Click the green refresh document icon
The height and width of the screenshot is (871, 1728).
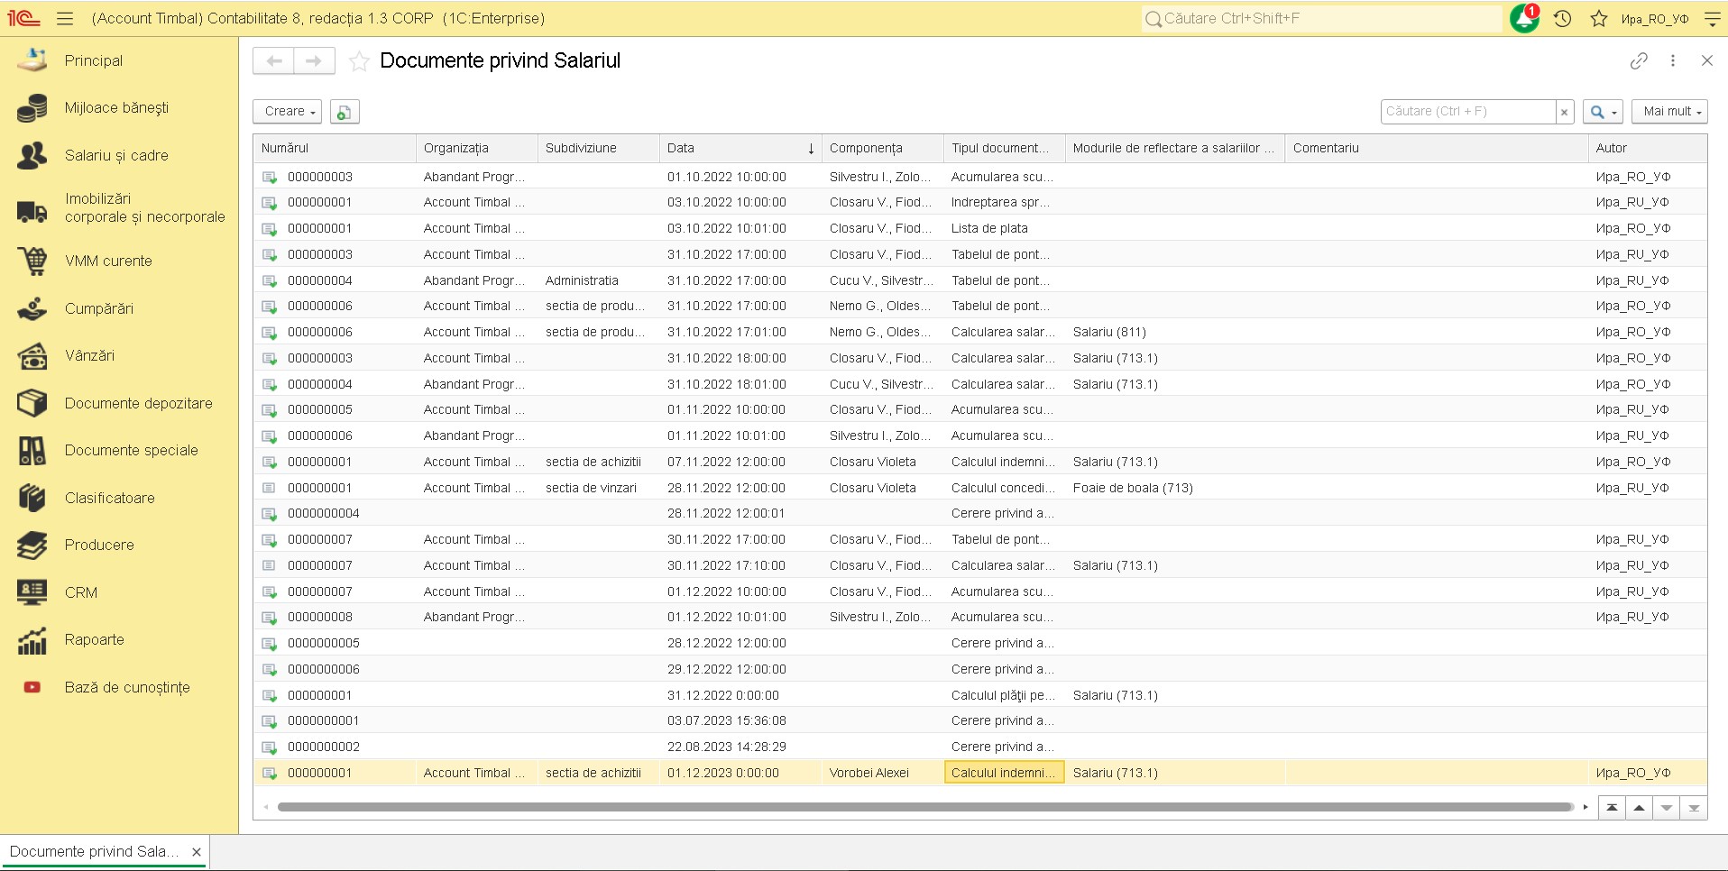tap(344, 112)
